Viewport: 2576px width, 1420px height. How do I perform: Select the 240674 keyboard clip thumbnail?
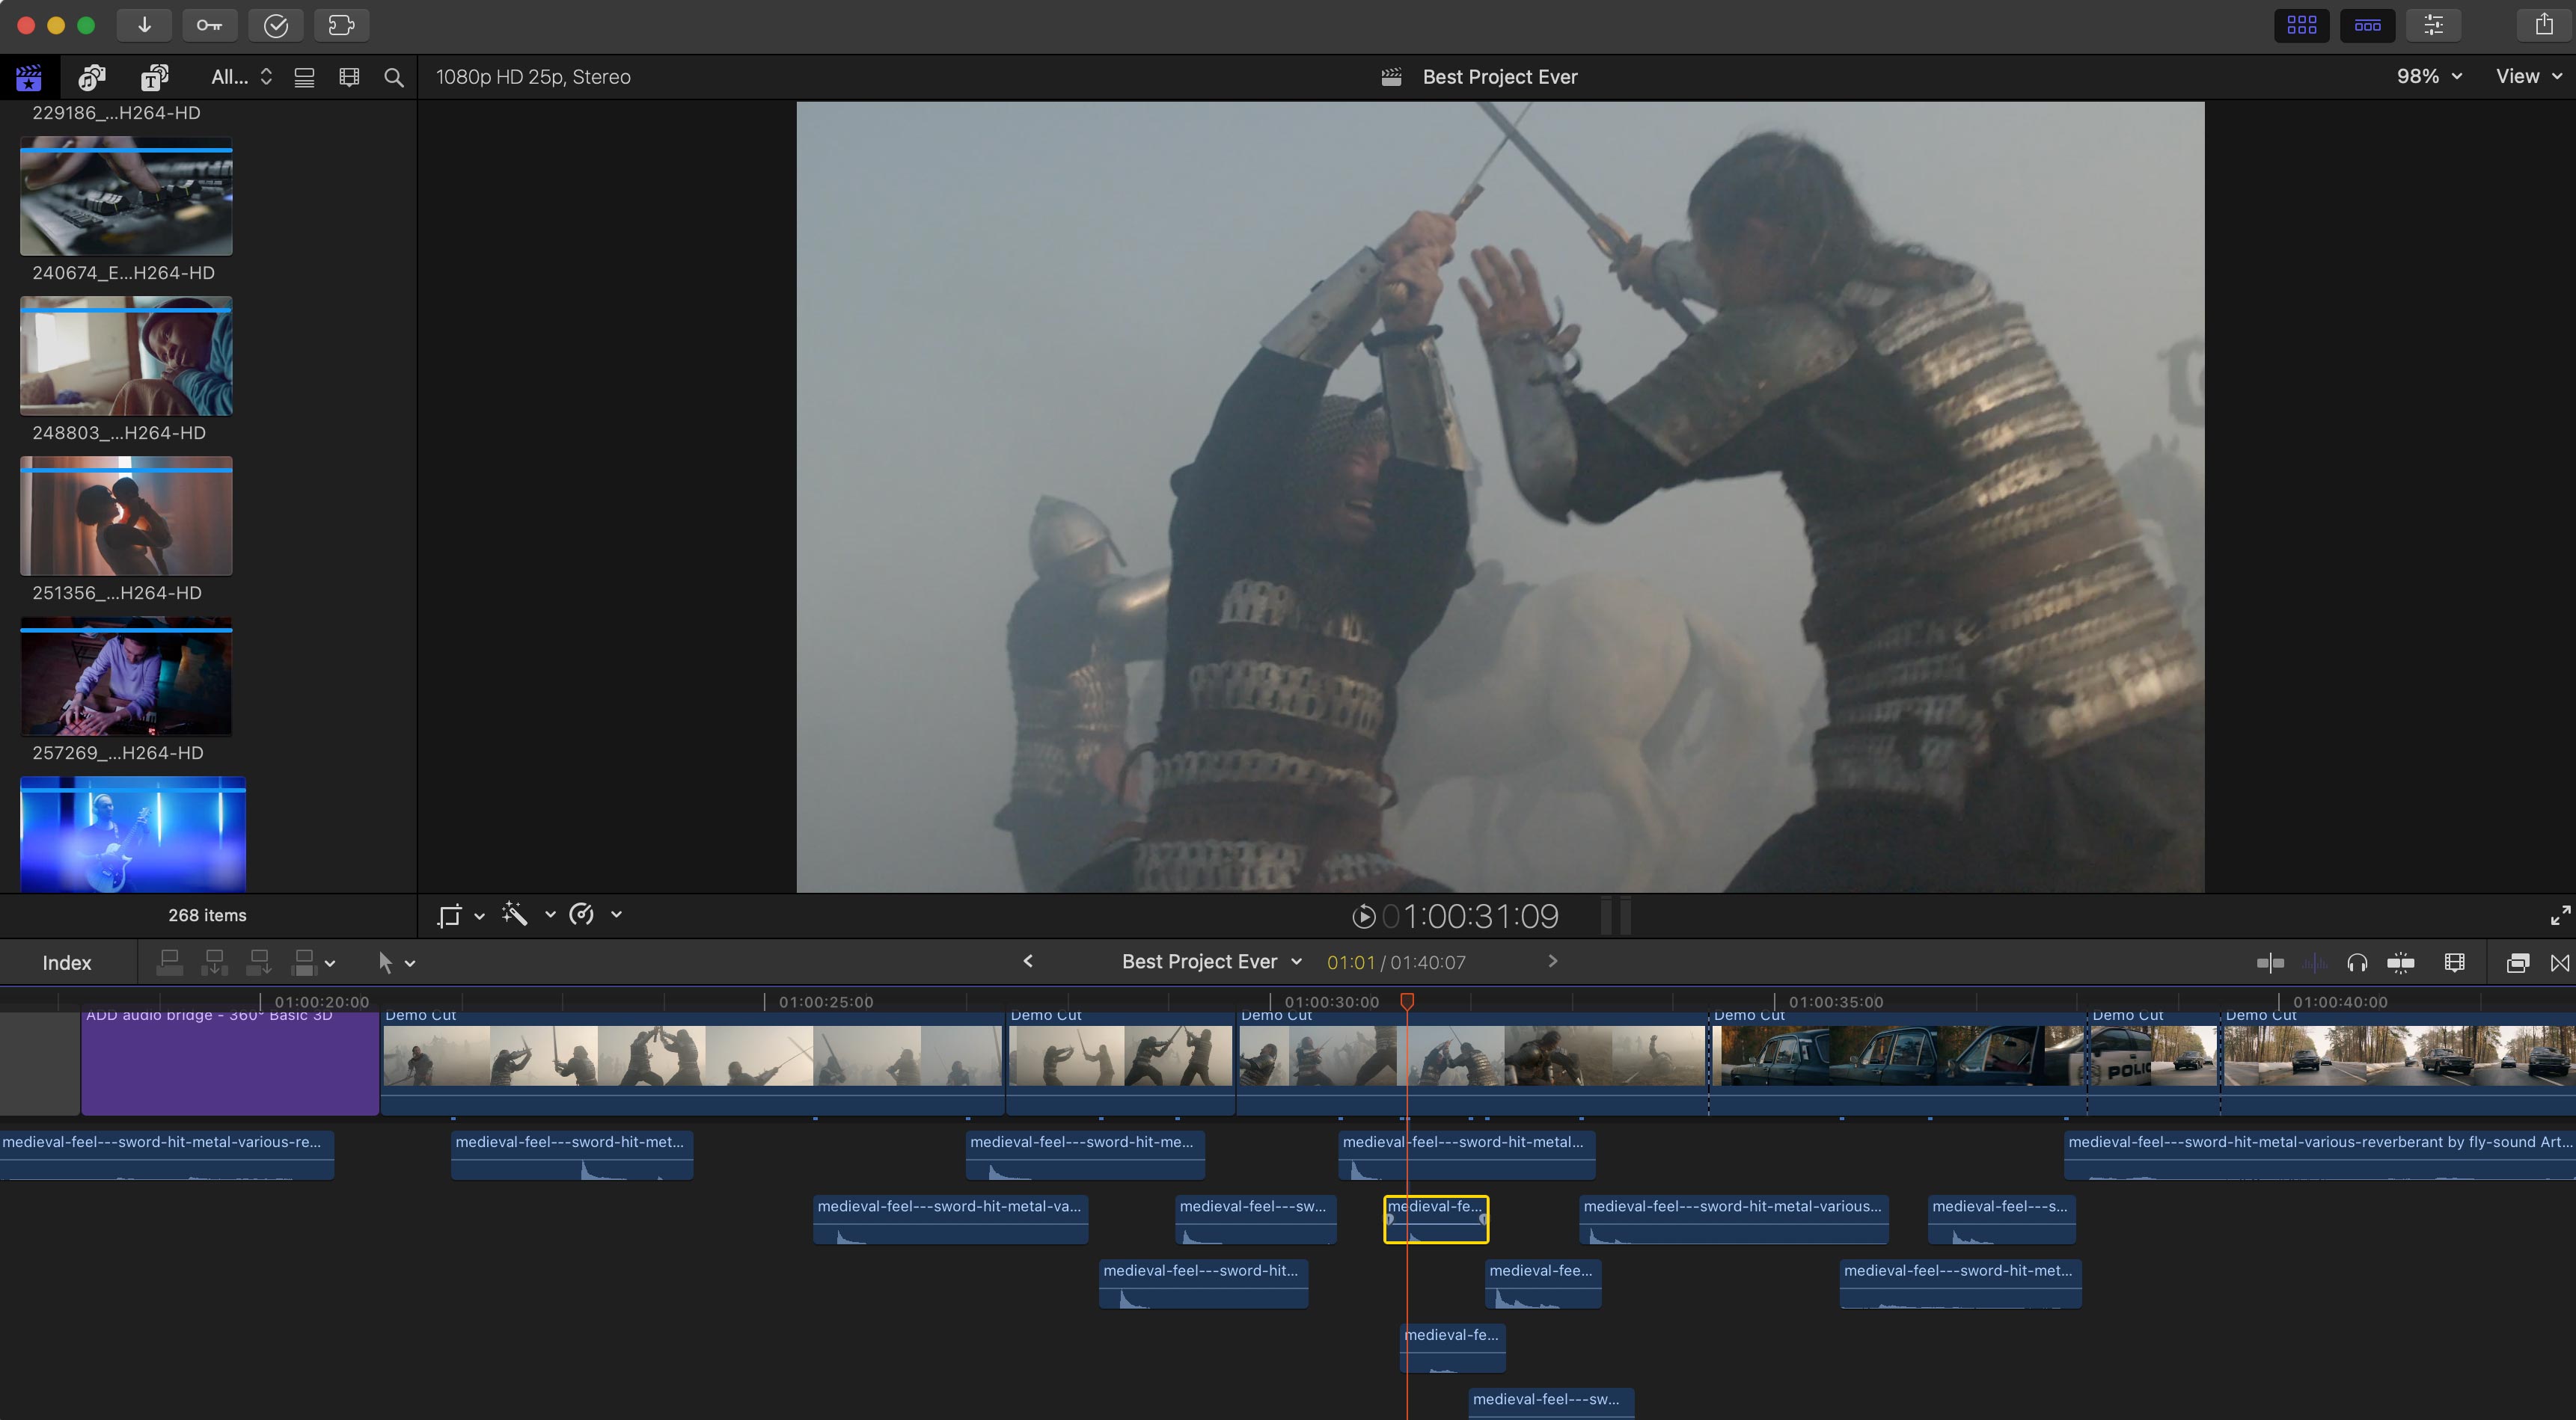click(x=126, y=196)
